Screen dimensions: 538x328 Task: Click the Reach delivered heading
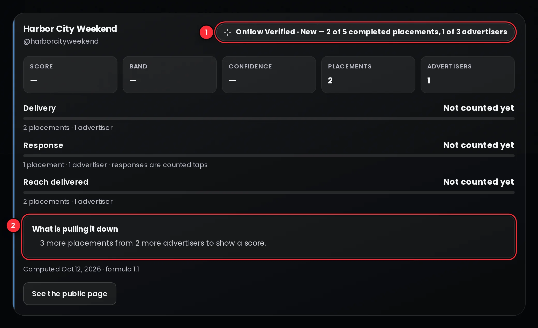(56, 182)
